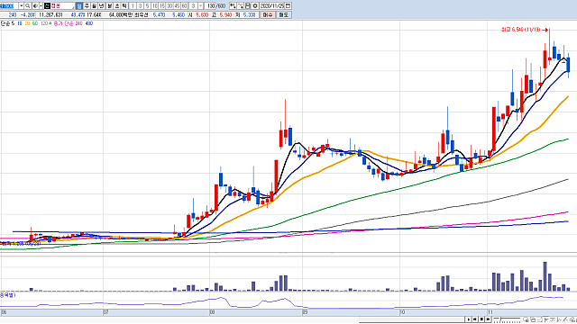Image resolution: width=577 pixels, height=324 pixels.
Task: Open the stock code dropdown arrow
Action: click(21, 6)
